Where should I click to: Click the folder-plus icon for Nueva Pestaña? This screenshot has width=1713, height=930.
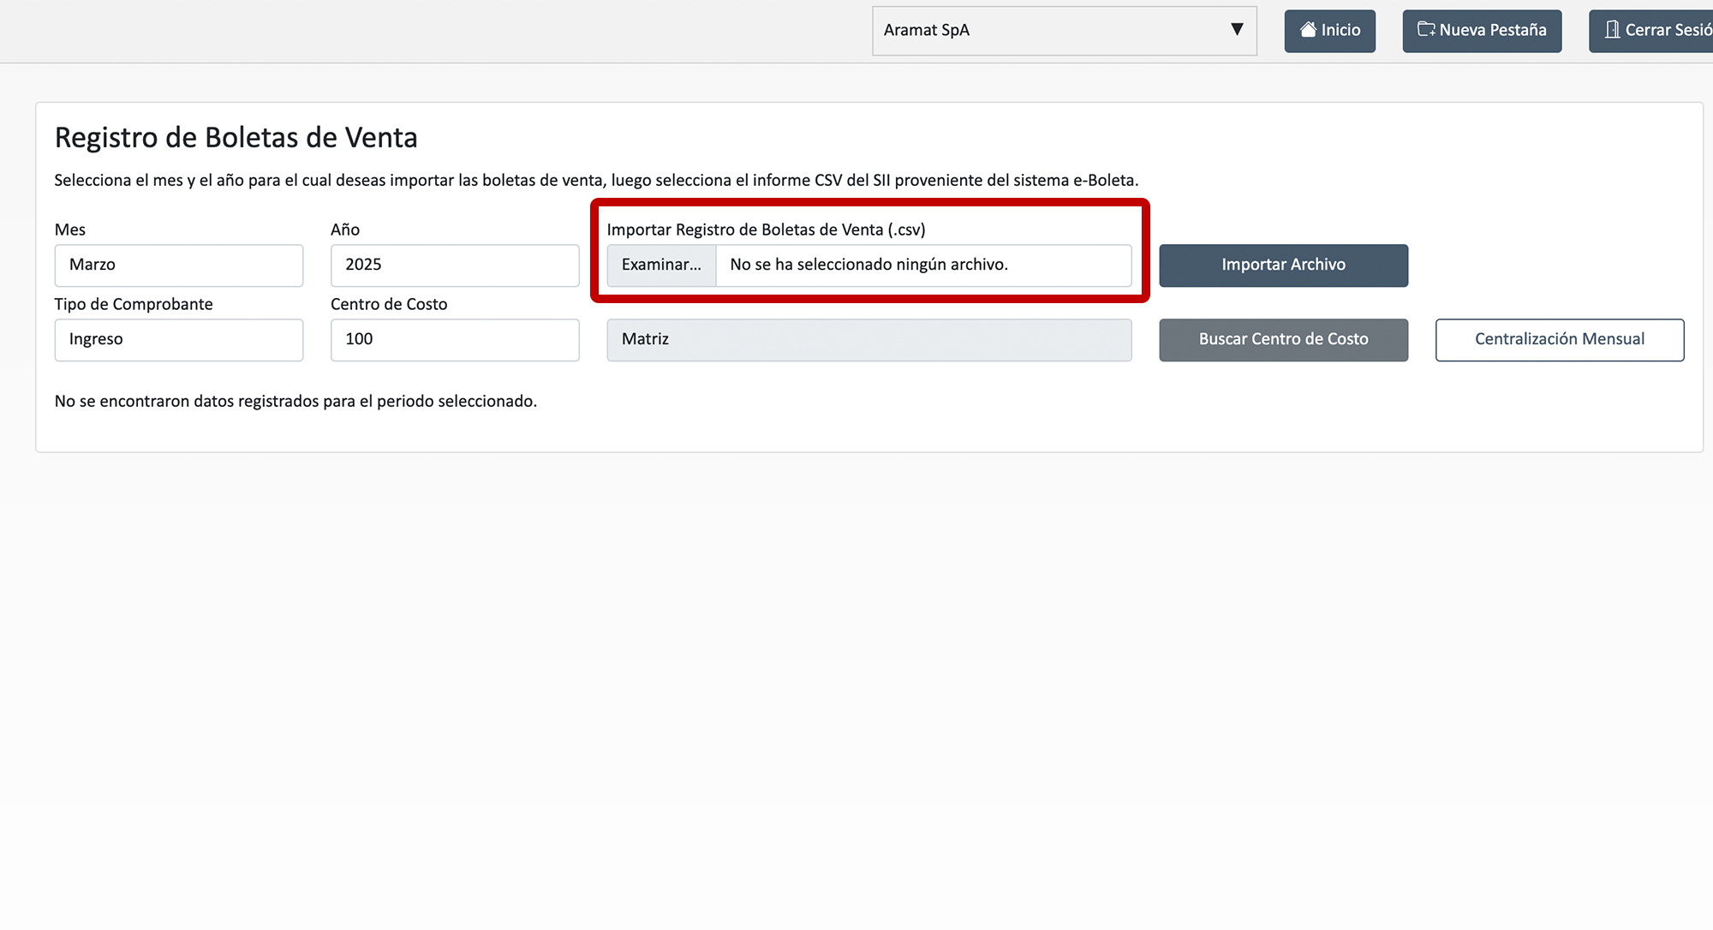(x=1426, y=30)
